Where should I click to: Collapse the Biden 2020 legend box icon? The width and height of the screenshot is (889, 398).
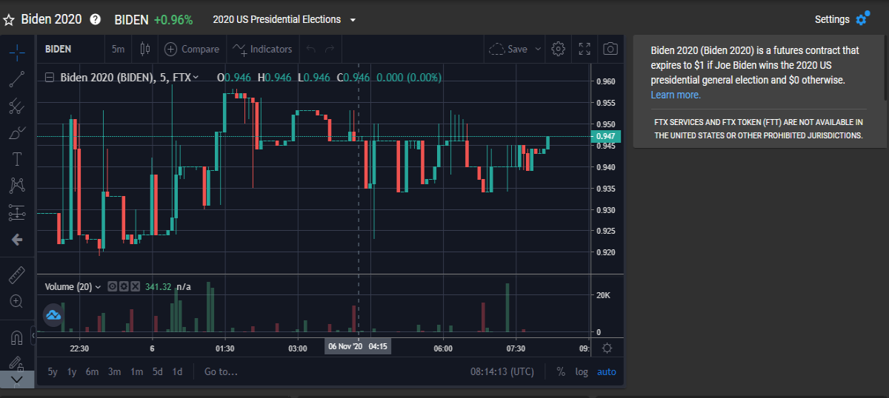[50, 77]
